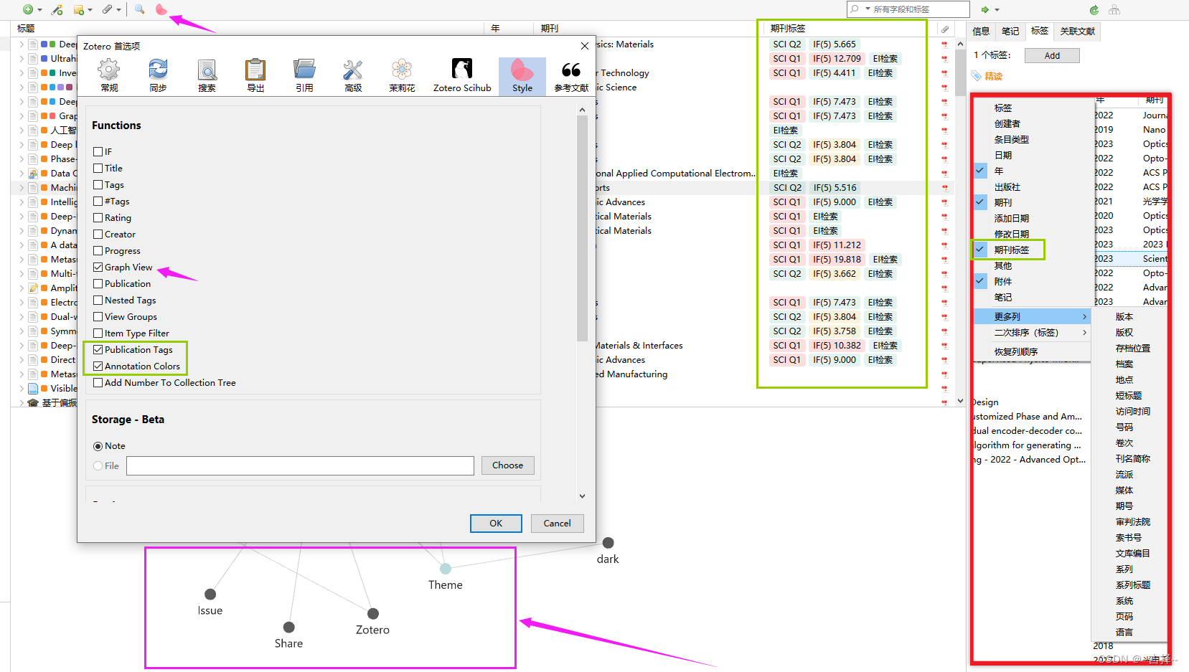Enable the #Tags checkbox
1189x672 pixels.
[98, 201]
